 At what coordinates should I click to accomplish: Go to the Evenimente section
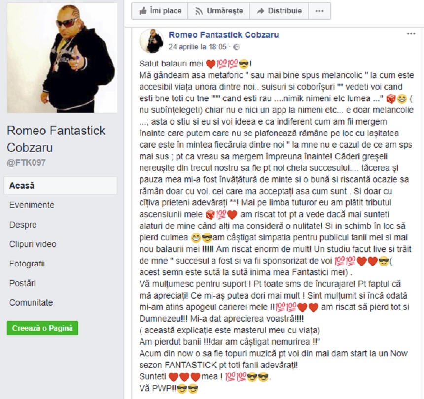click(x=32, y=205)
